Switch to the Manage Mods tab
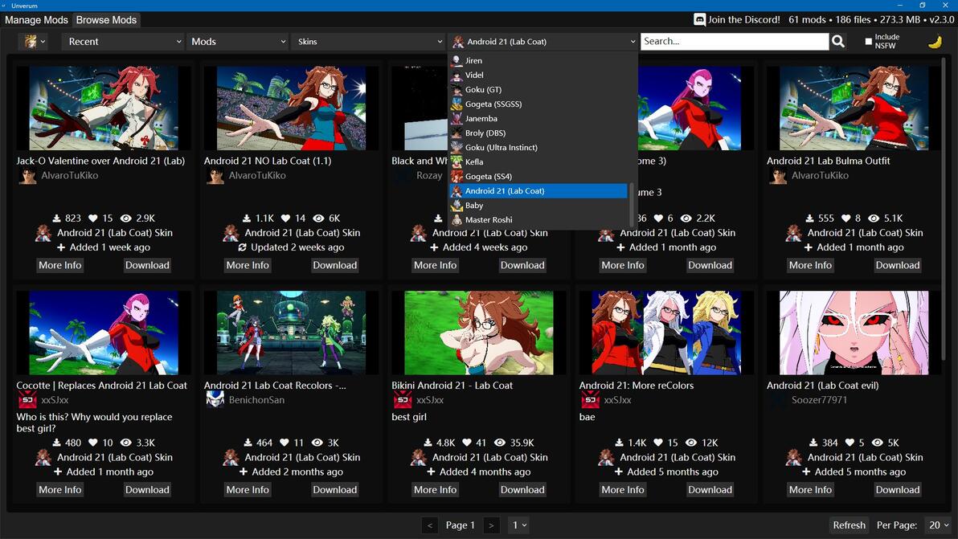This screenshot has height=539, width=958. click(x=36, y=19)
